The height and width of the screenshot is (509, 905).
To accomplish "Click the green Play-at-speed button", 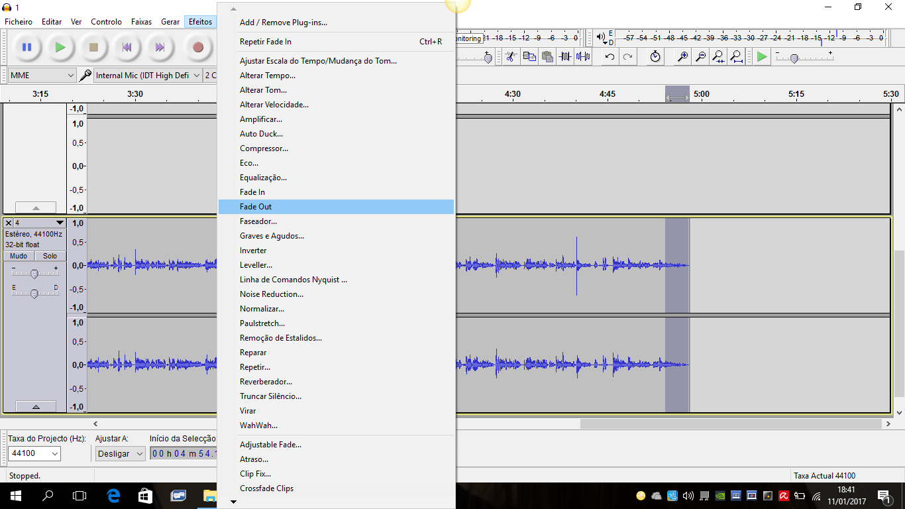I will (762, 56).
